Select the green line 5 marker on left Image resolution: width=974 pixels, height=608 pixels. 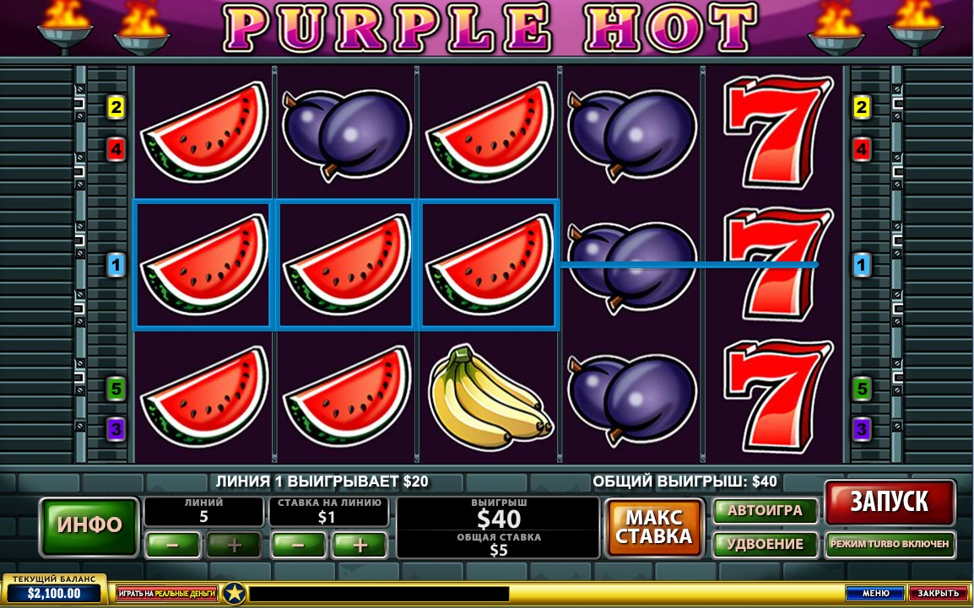point(116,389)
